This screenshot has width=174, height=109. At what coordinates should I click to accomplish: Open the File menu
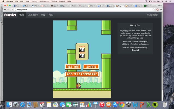click(17, 1)
